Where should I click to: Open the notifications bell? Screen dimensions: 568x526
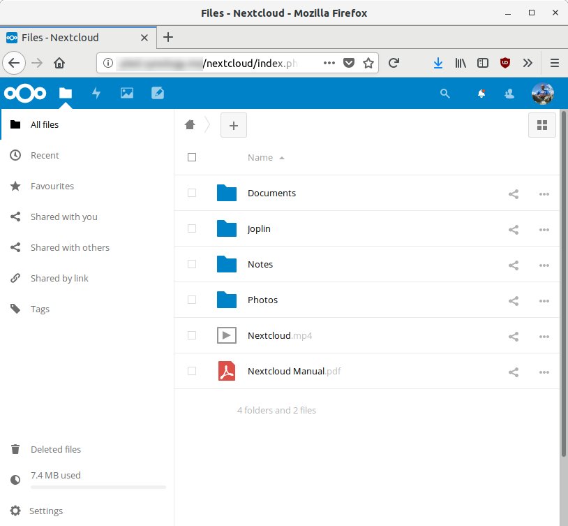481,94
